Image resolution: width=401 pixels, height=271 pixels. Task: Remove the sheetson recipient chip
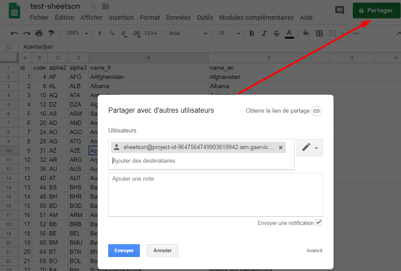pos(280,147)
